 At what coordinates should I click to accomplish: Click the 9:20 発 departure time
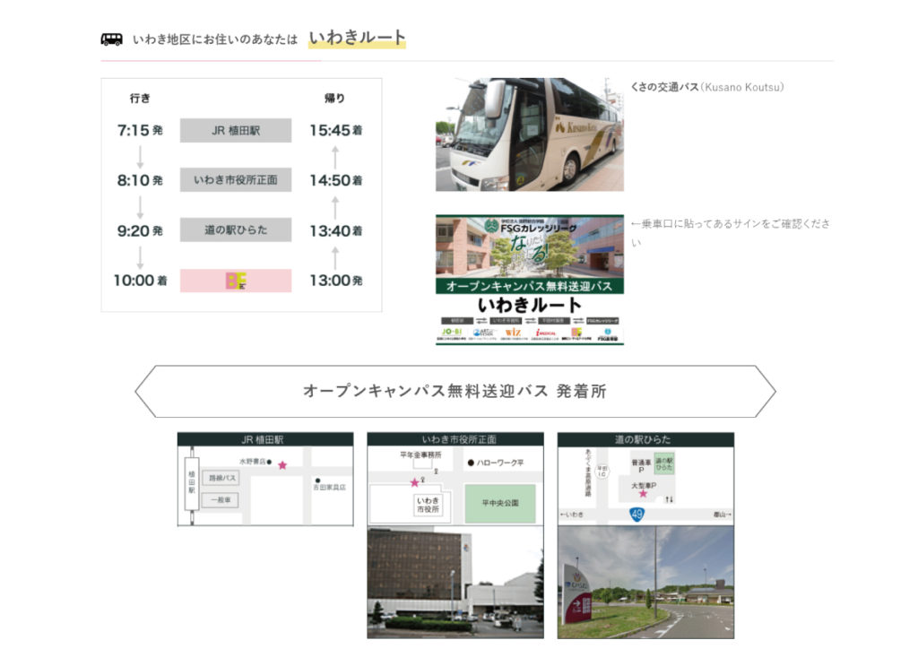click(140, 230)
